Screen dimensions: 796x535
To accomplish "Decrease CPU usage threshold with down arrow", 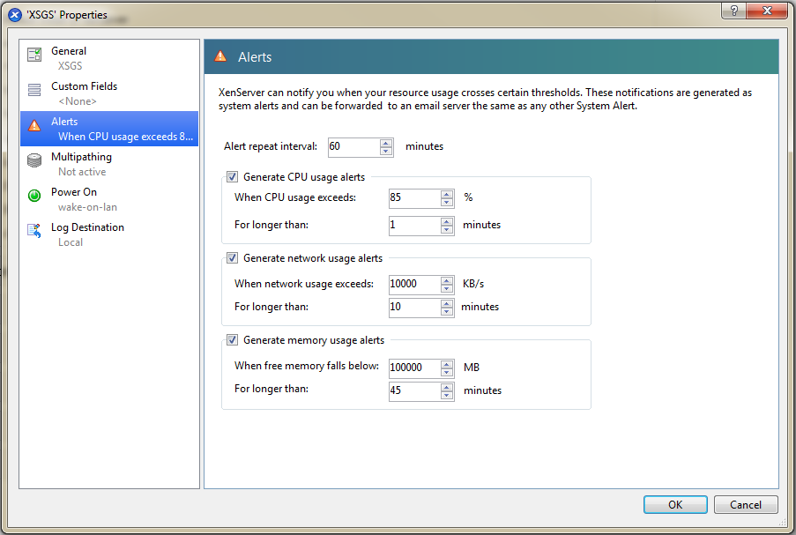I will coord(447,202).
